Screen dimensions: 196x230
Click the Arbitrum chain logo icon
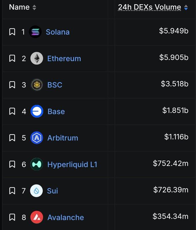[x=37, y=138]
